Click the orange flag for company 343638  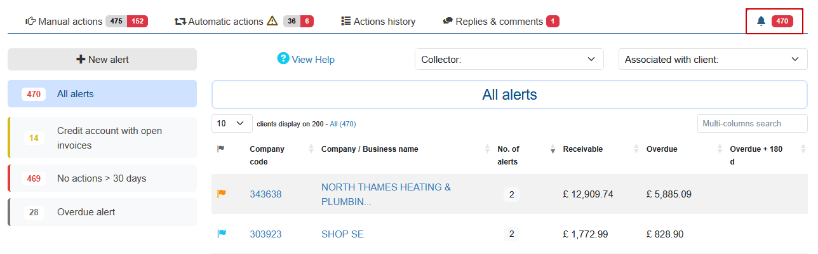point(222,194)
